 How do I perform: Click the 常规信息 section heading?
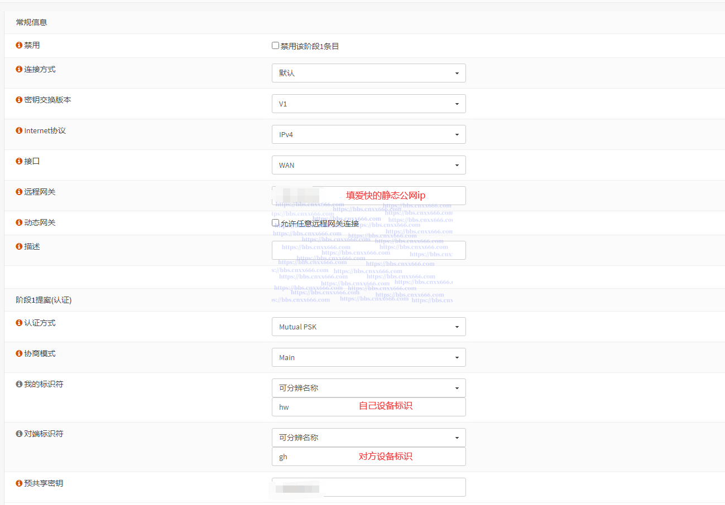31,23
